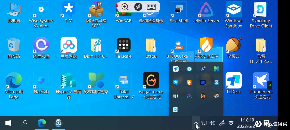Select BTSOU.exe shortcut on desktop
The image size is (290, 130).
point(179,50)
